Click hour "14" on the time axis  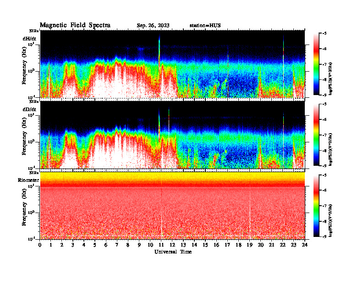(x=194, y=245)
